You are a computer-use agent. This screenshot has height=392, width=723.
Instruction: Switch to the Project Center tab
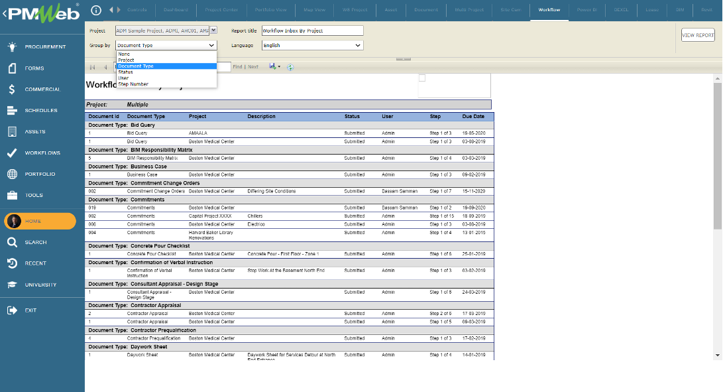221,10
